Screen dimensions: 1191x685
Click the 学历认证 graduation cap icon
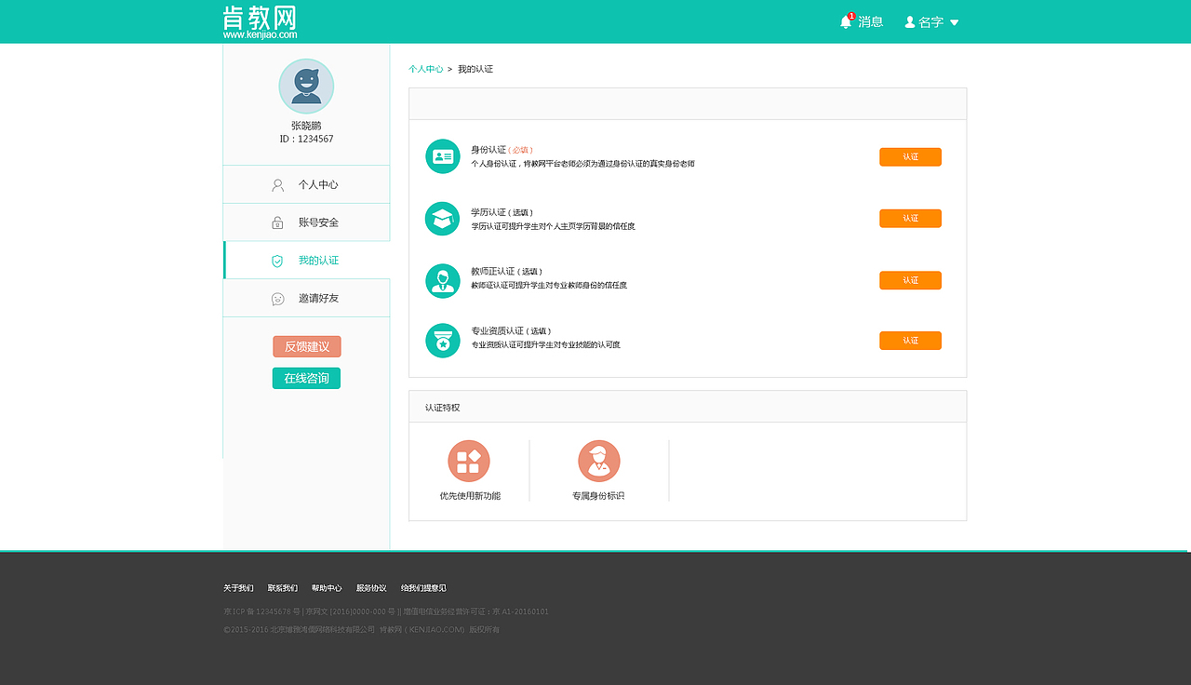443,219
